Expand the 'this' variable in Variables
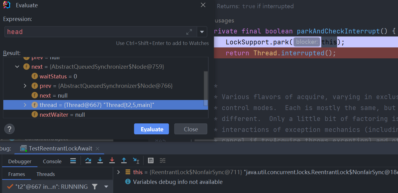The width and height of the screenshot is (398, 193). pyautogui.click(x=118, y=172)
